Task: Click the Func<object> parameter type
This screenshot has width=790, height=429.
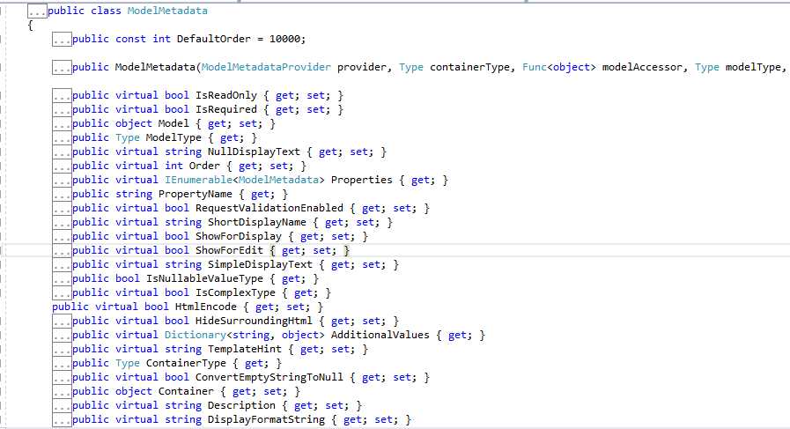Action: pyautogui.click(x=559, y=67)
